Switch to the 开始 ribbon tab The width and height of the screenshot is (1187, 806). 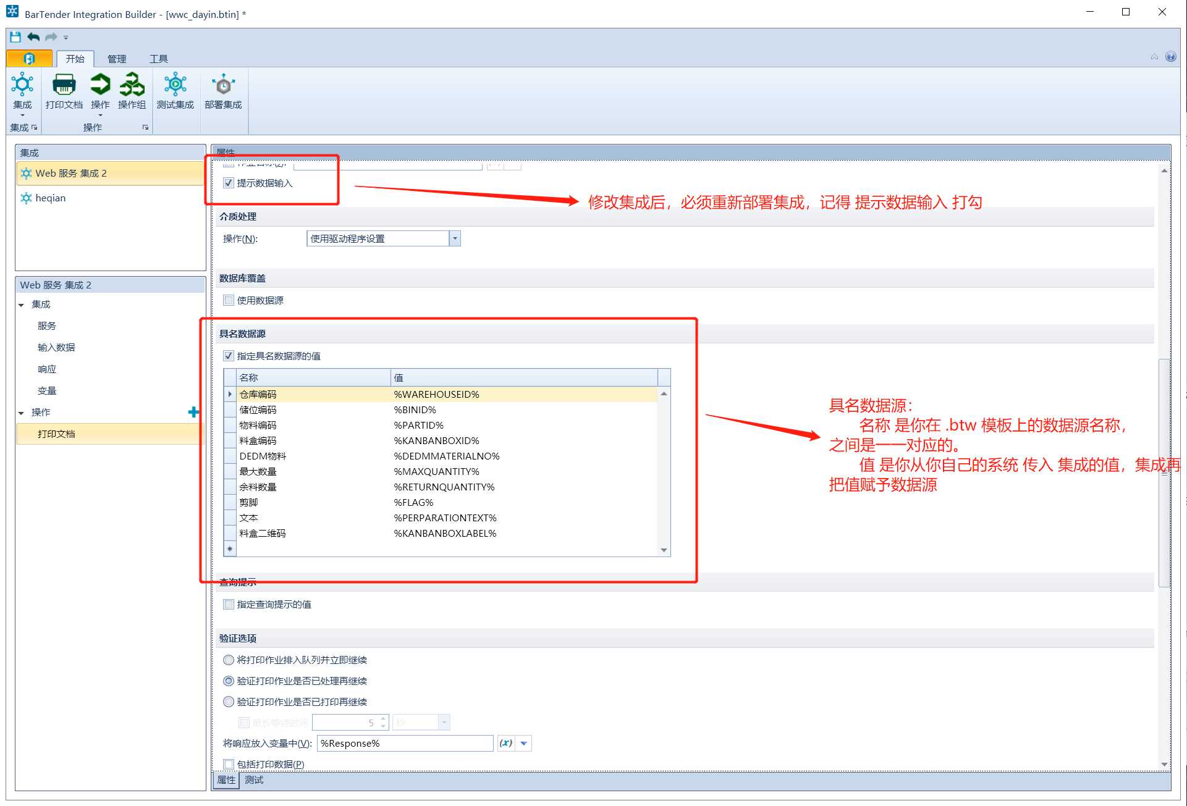click(75, 59)
